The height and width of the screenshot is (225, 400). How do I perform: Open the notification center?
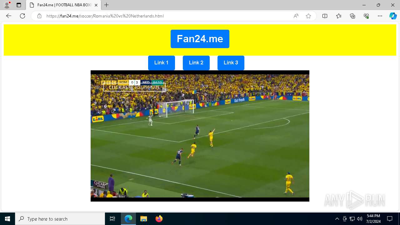coord(390,219)
